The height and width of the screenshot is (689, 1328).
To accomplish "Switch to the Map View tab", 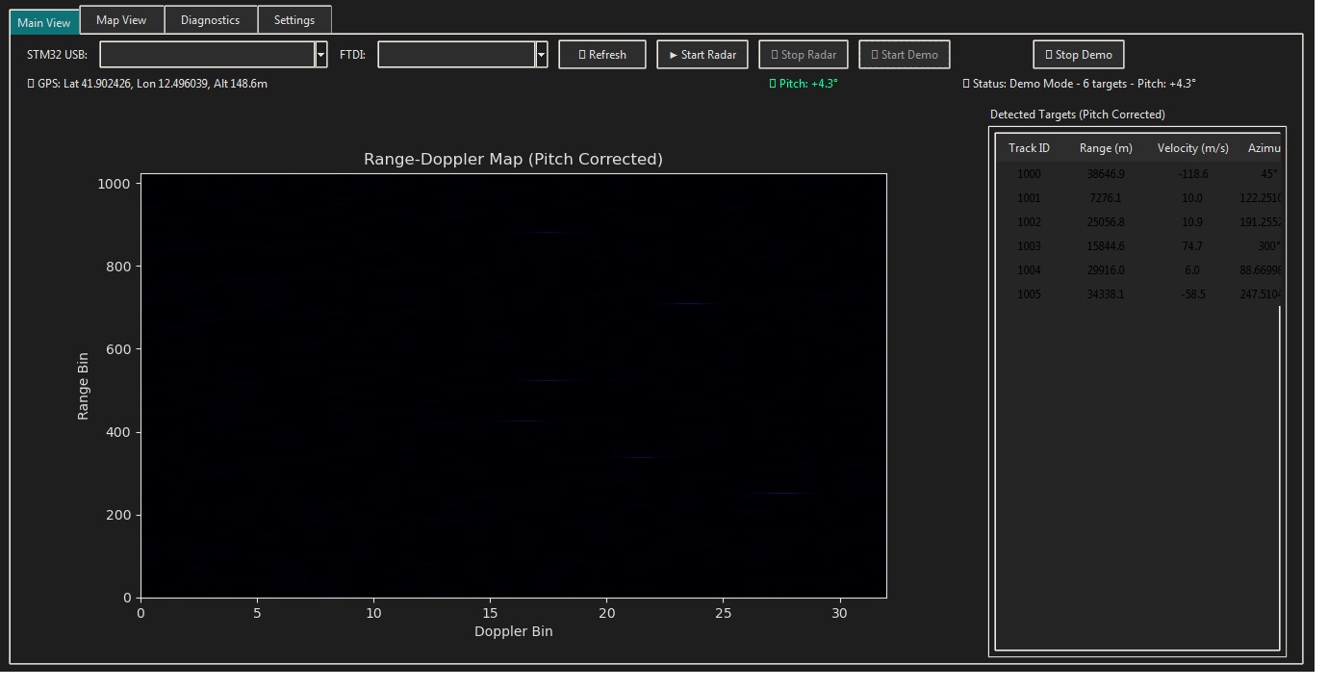I will click(x=121, y=20).
